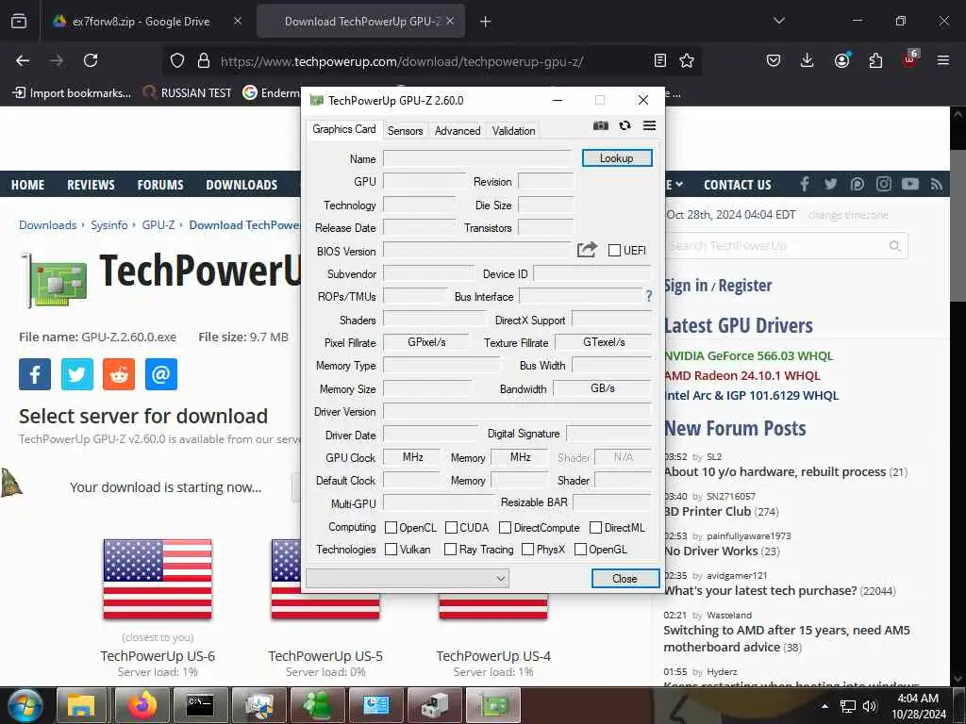
Task: Click the BIOS export share icon
Action: tap(587, 250)
